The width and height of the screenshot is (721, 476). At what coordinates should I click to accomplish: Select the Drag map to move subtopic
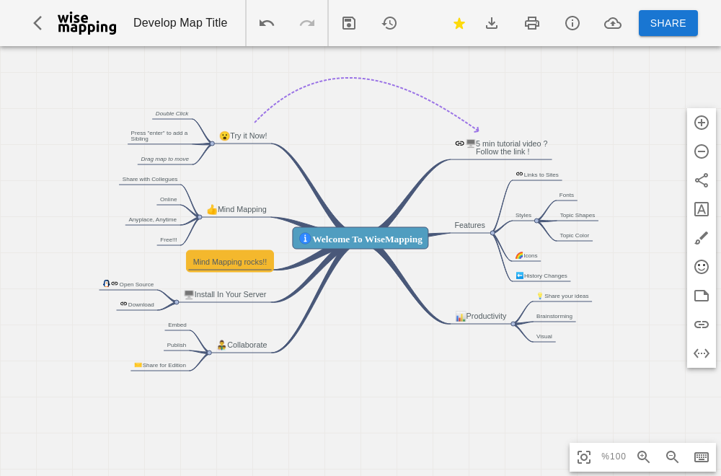coord(164,159)
